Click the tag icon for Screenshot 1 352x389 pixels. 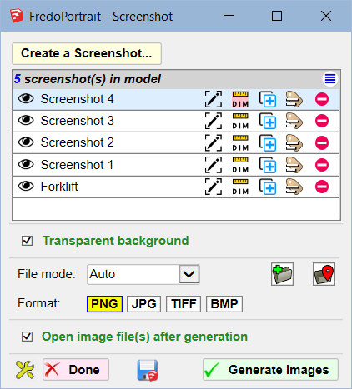click(294, 165)
